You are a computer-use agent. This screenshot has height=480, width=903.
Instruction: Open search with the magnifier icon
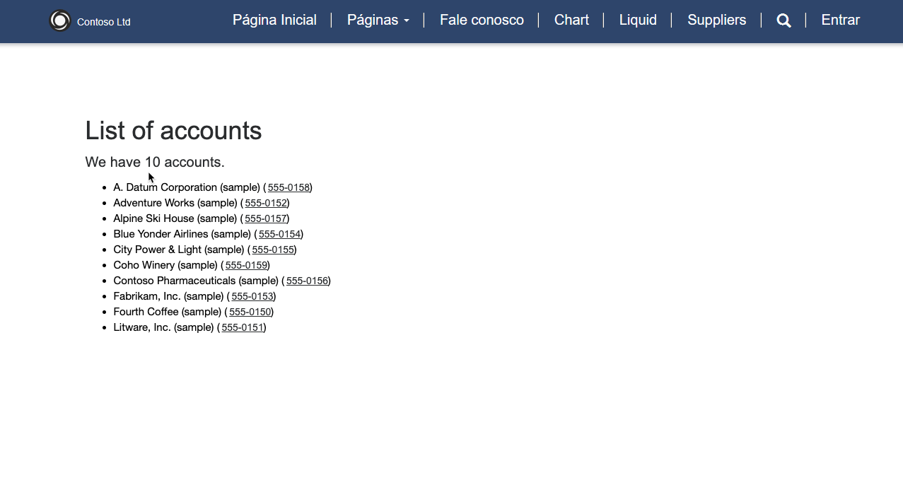click(x=783, y=21)
